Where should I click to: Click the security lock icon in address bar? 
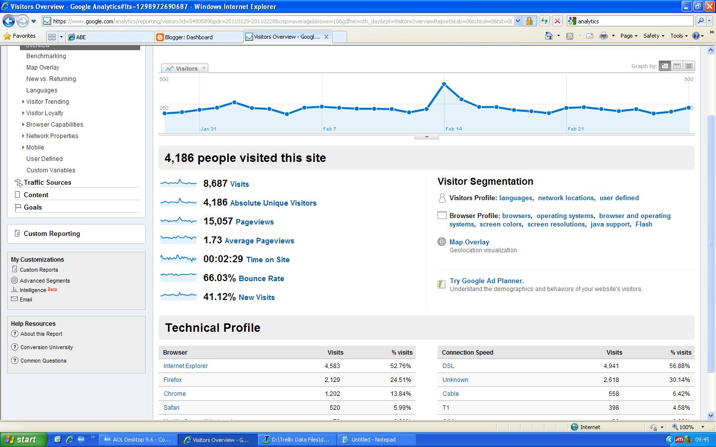529,21
